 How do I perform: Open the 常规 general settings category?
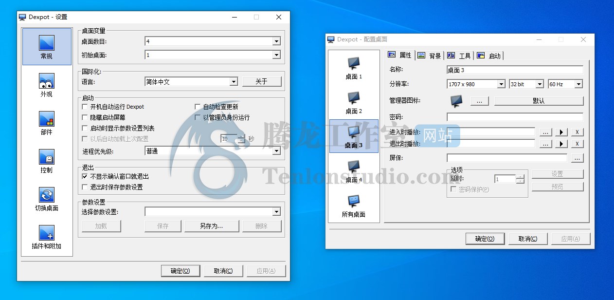(47, 47)
